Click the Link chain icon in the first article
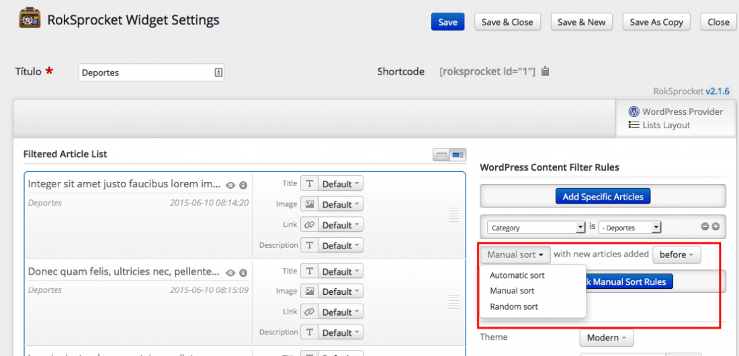Image resolution: width=739 pixels, height=356 pixels. pyautogui.click(x=309, y=225)
